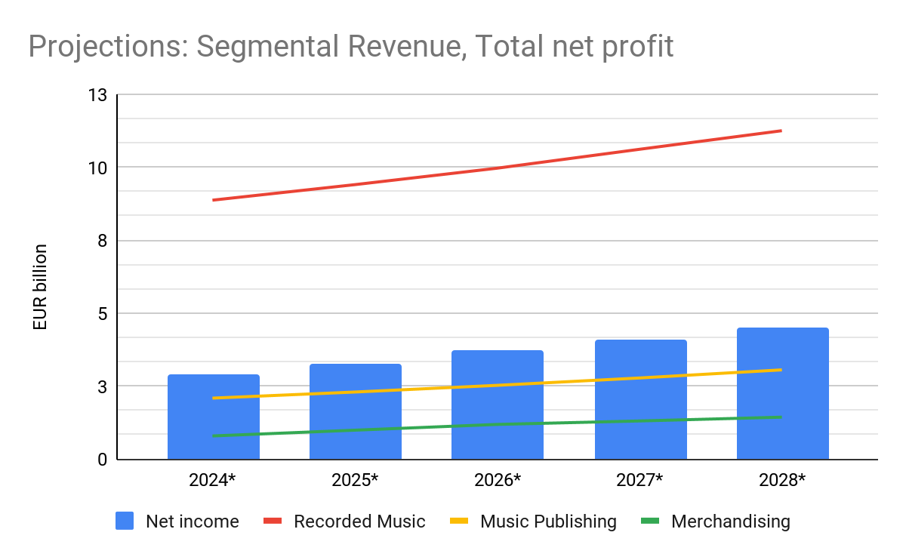
Task: Click the 'Recorded Music' legend label
Action: click(359, 522)
